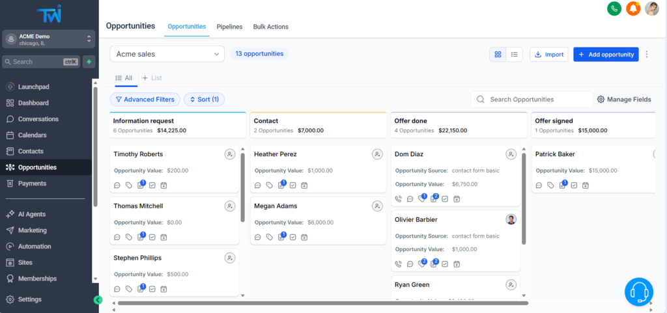Expand the Acme sales pipeline dropdown
The height and width of the screenshot is (313, 667).
click(x=167, y=54)
